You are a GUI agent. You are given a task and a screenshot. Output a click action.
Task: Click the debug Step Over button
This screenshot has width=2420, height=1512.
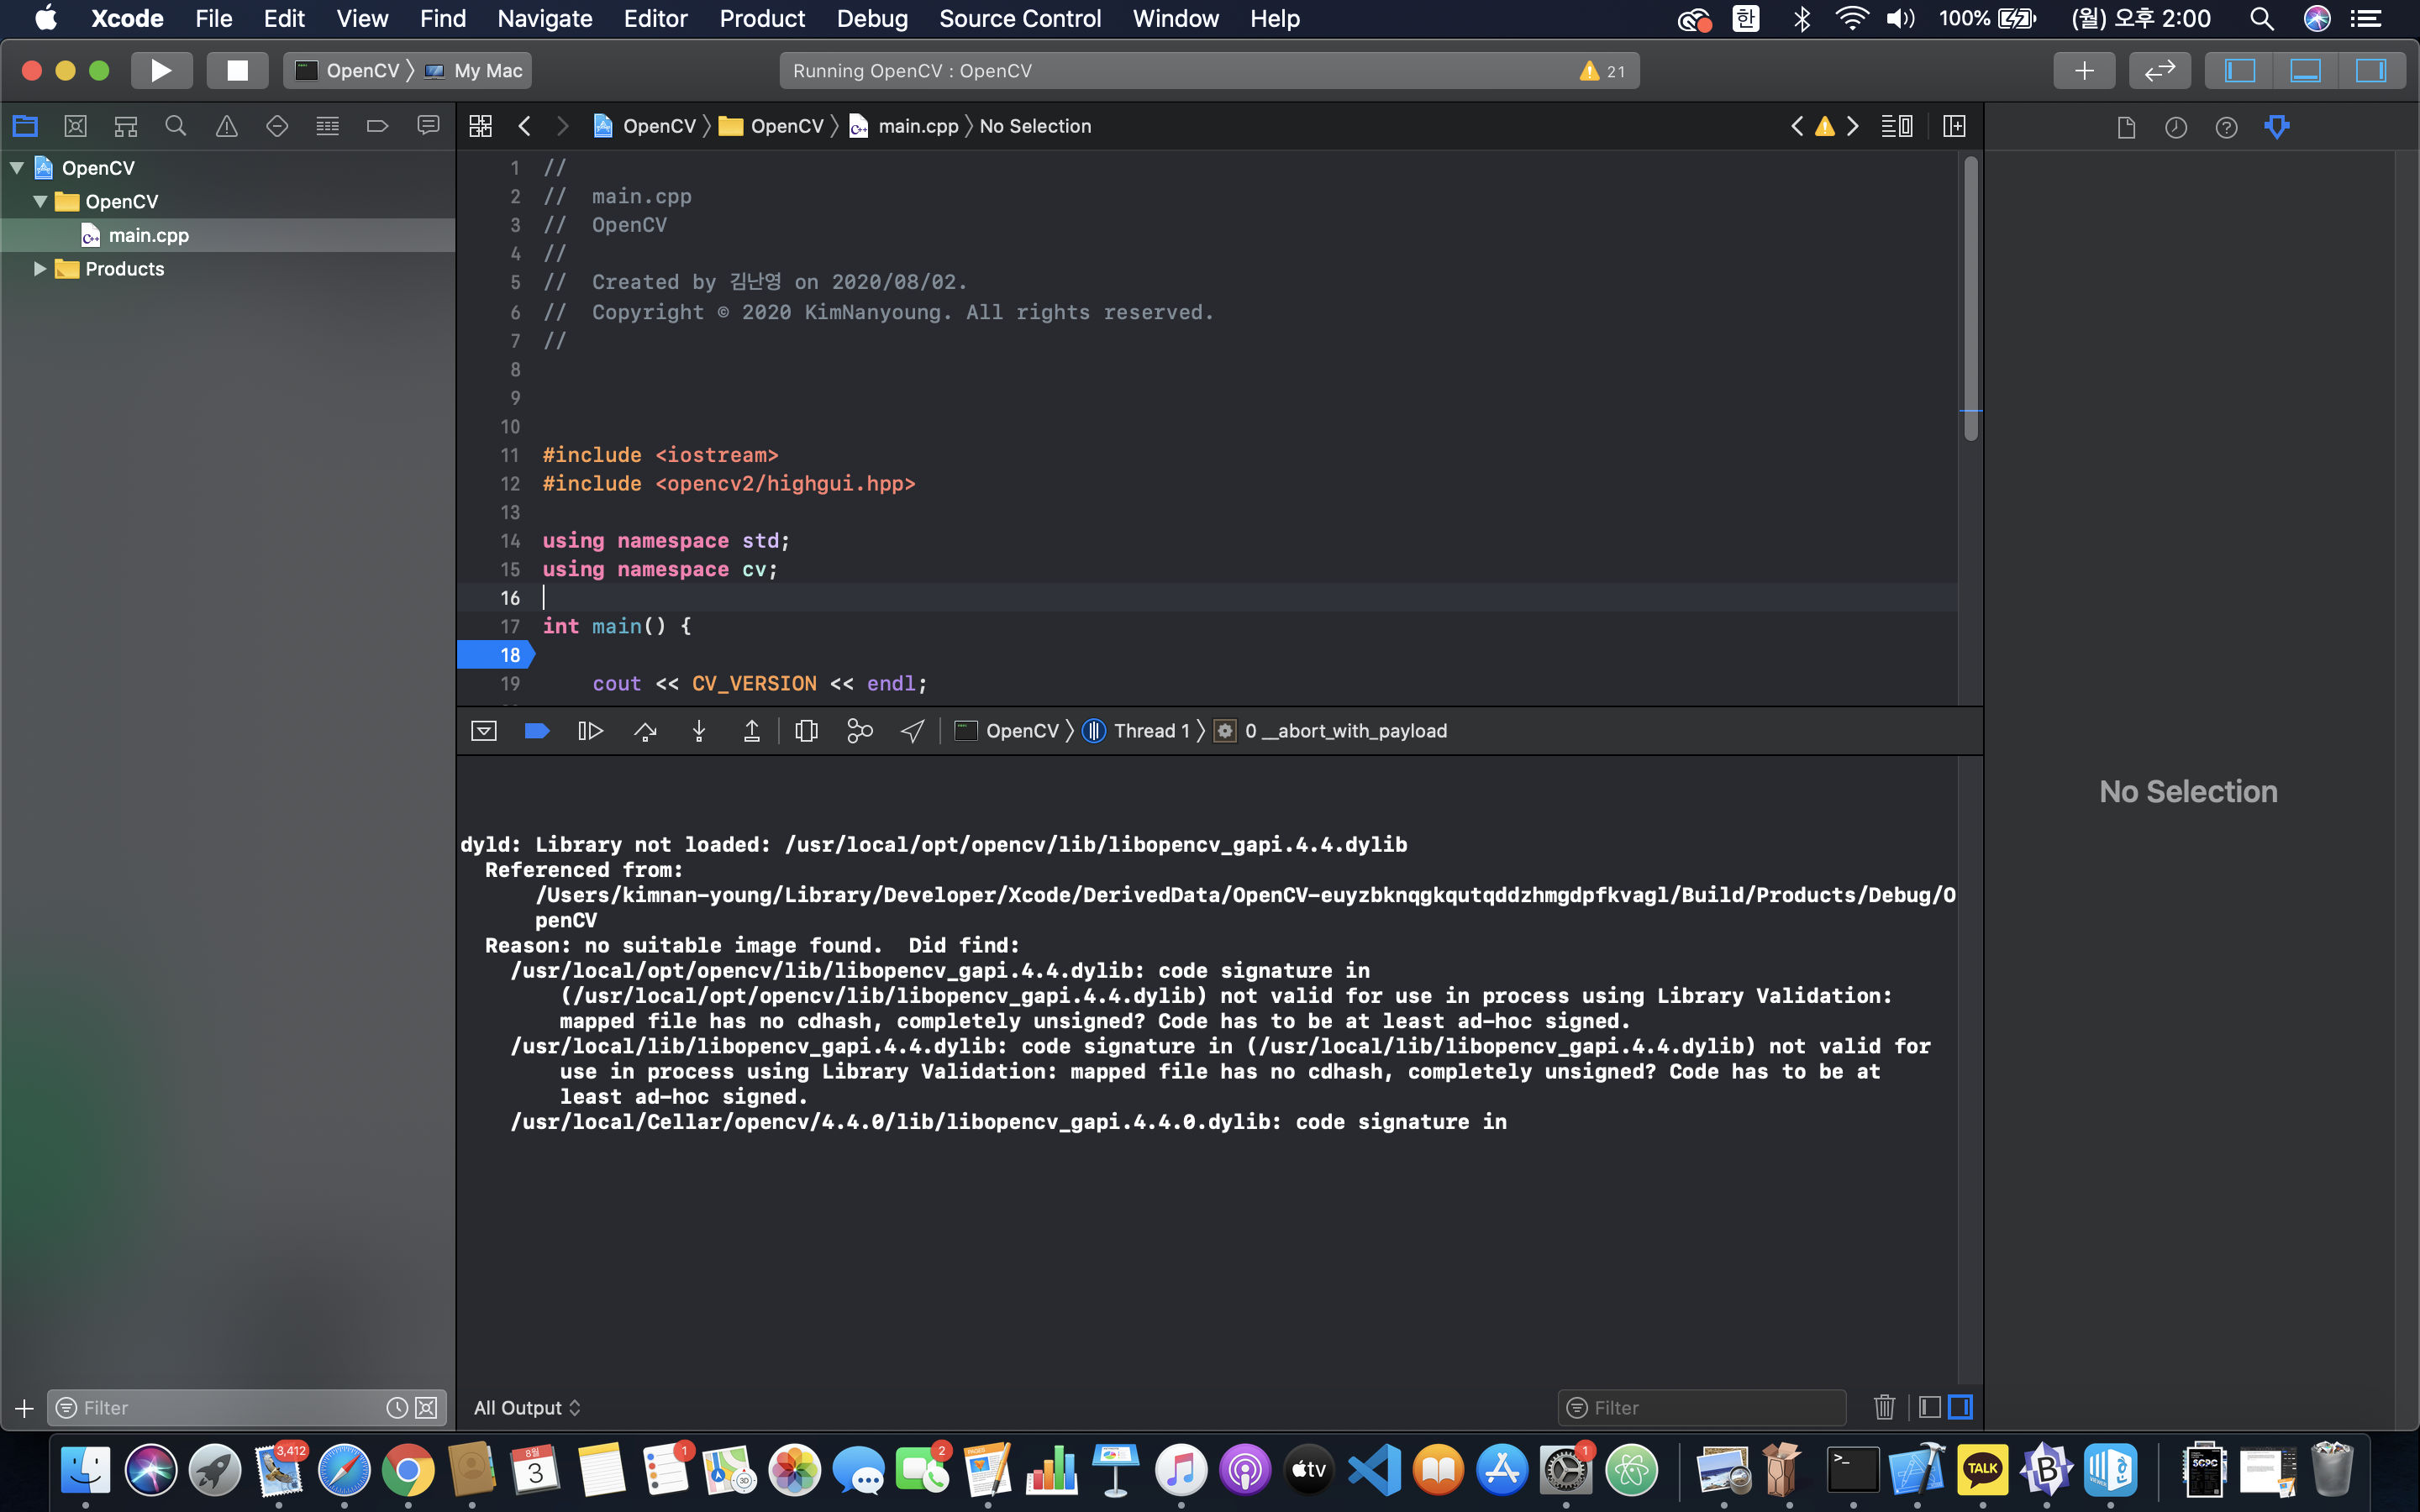[x=645, y=731]
